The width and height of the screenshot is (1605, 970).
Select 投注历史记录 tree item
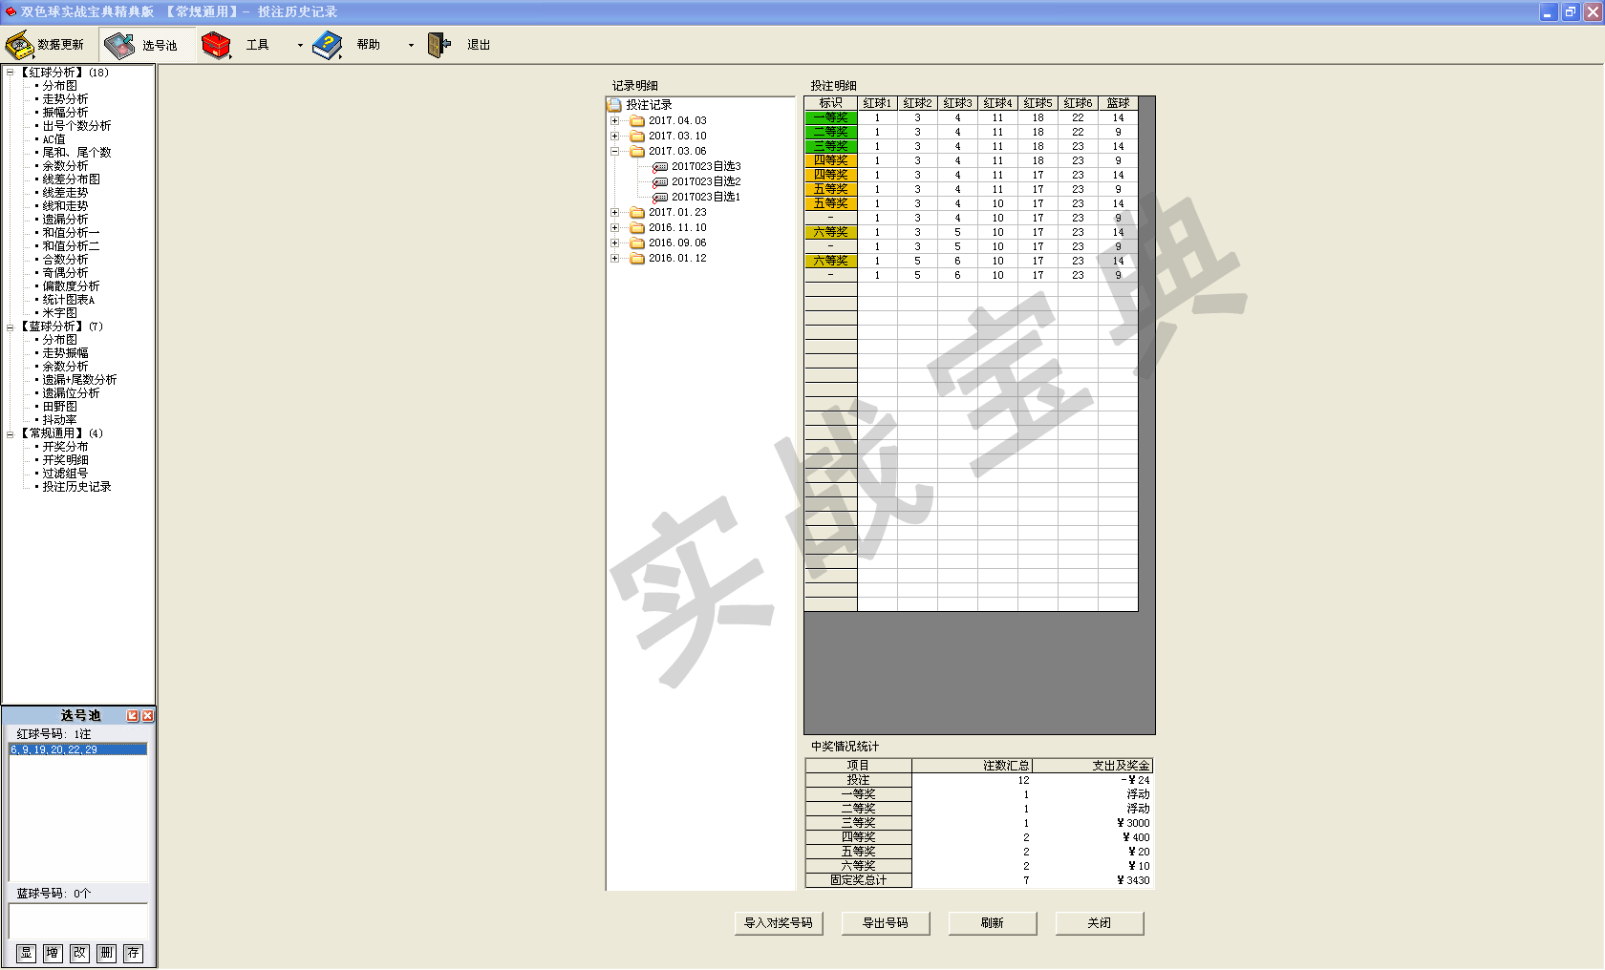[76, 487]
